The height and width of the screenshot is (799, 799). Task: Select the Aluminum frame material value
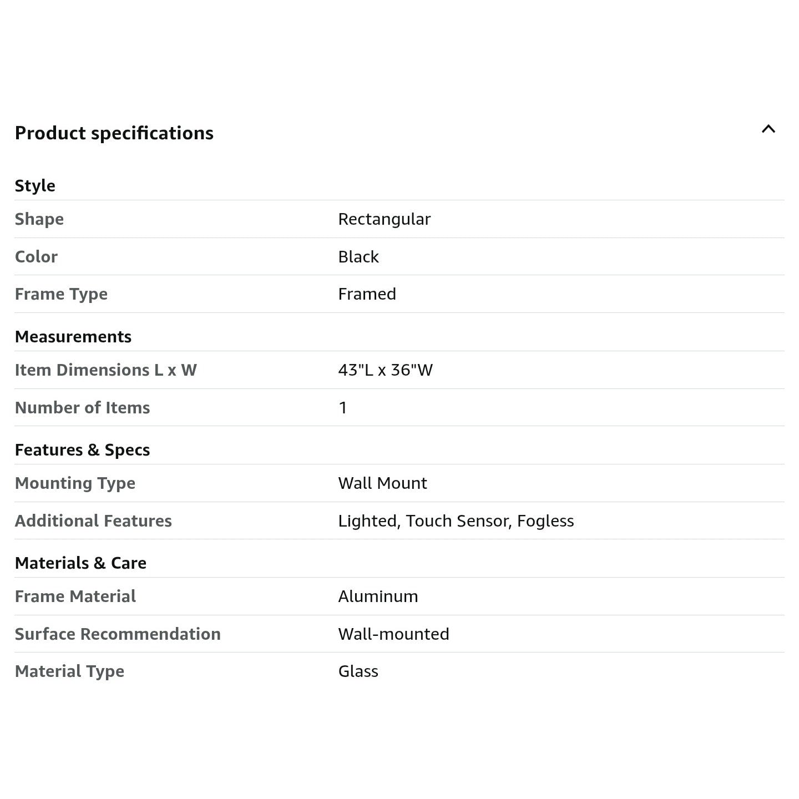tap(378, 596)
